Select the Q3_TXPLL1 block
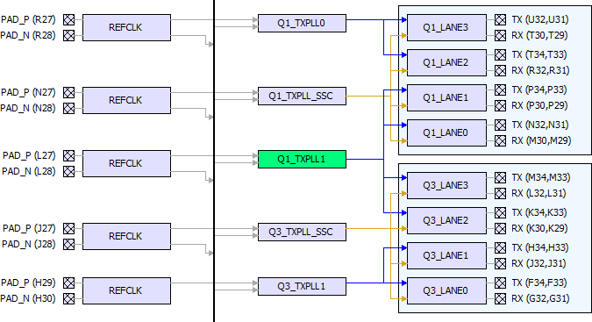The width and height of the screenshot is (592, 322). 302,287
